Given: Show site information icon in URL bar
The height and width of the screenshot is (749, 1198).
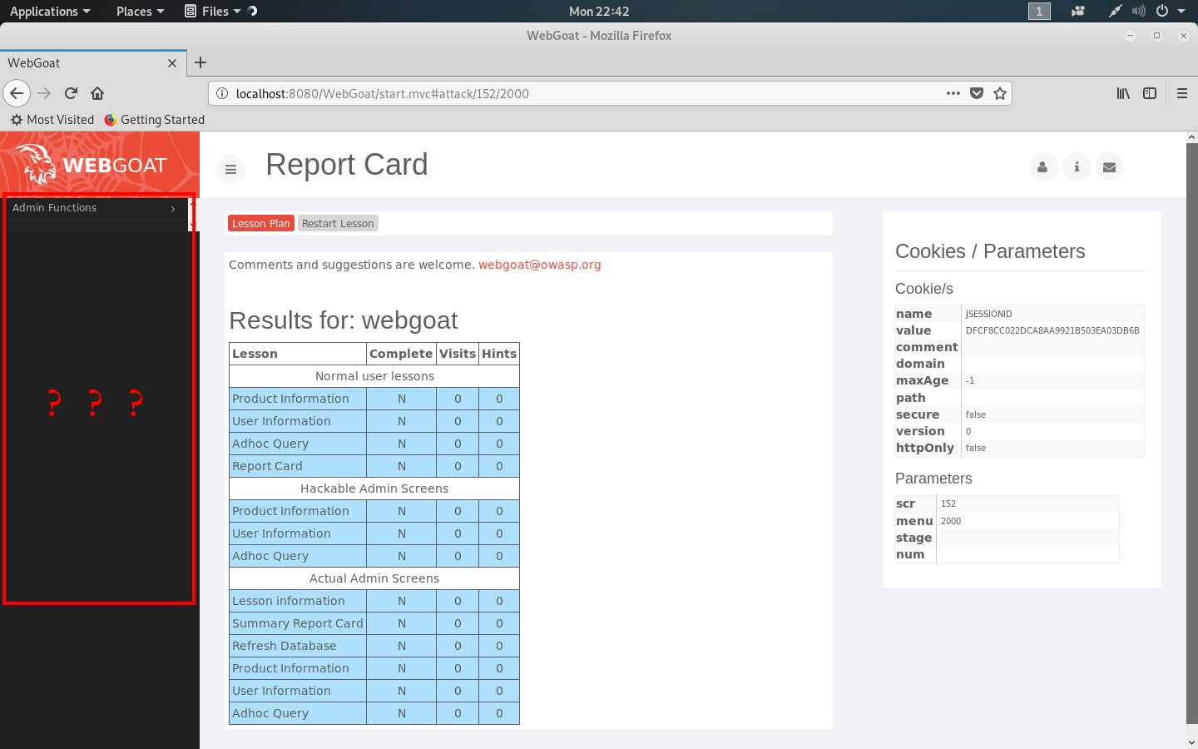Looking at the screenshot, I should point(222,93).
